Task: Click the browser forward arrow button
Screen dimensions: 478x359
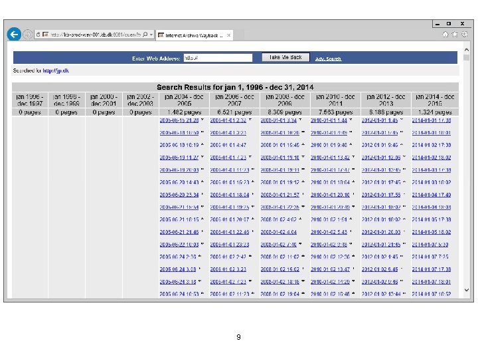Action: click(27, 35)
